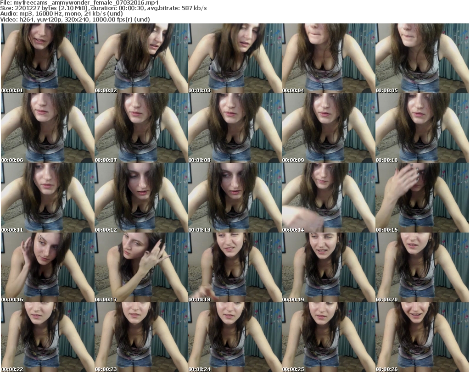This screenshot has width=470, height=372.
Task: Open the frame marked 00:00:24
Action: click(x=235, y=337)
